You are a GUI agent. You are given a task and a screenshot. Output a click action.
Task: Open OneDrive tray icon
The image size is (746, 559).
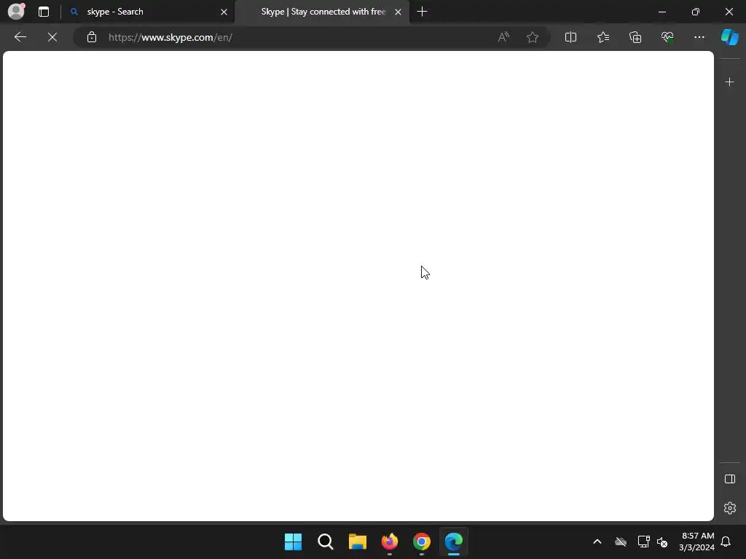point(621,542)
